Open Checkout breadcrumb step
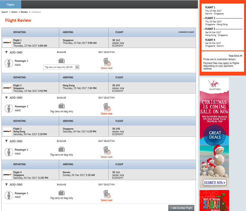 (36, 12)
